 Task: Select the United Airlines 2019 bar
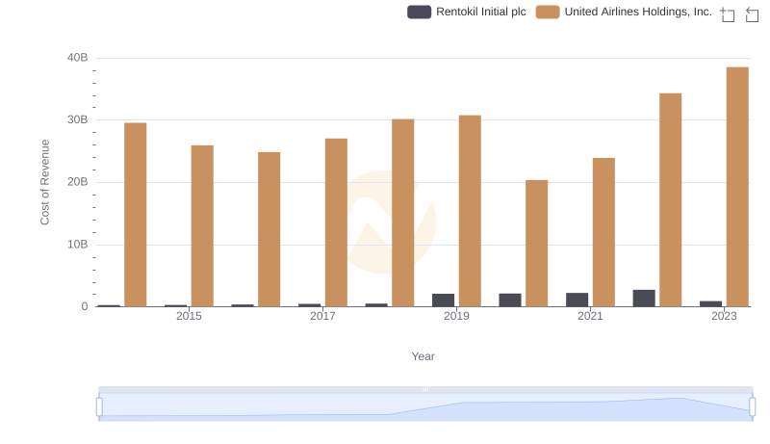(x=470, y=211)
